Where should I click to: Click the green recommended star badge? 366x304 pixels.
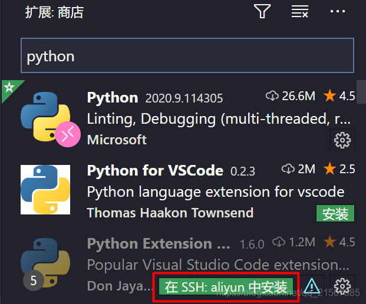click(x=9, y=88)
